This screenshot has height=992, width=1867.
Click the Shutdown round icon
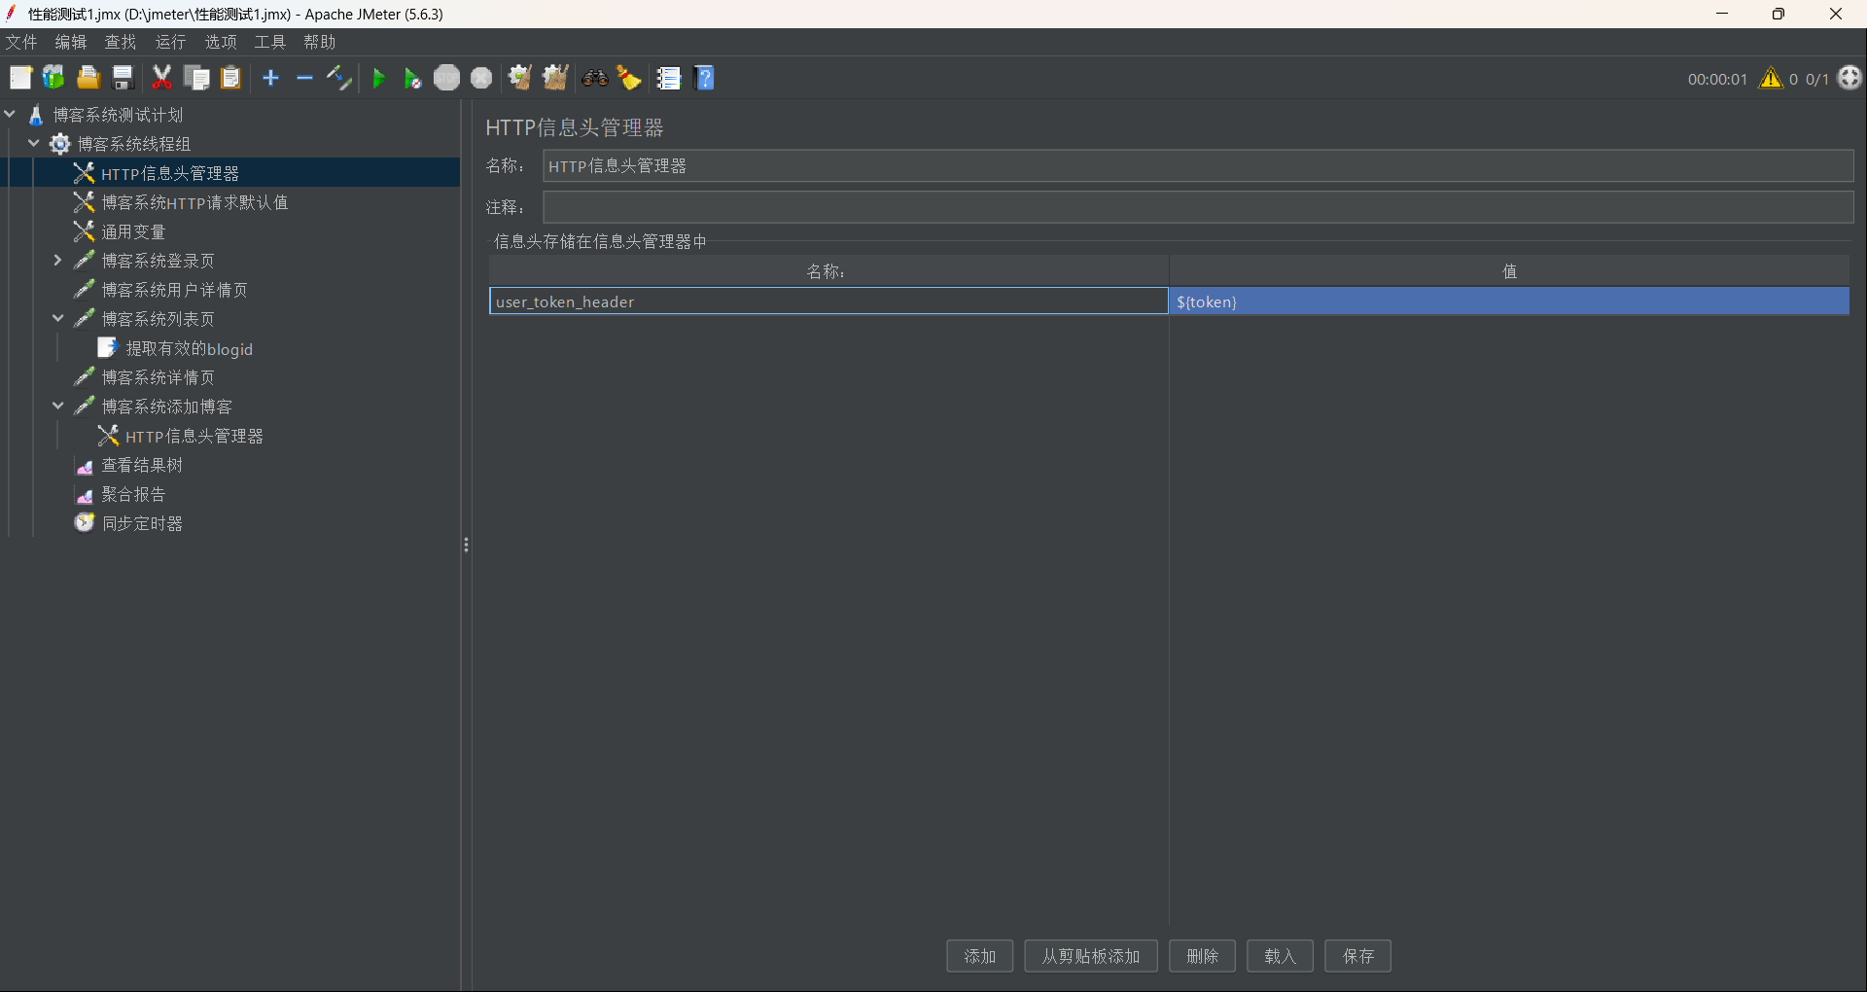[x=481, y=79]
